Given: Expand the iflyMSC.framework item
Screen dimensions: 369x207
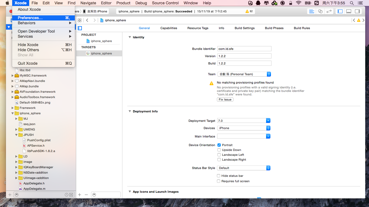Looking at the screenshot, I should point(12,75).
